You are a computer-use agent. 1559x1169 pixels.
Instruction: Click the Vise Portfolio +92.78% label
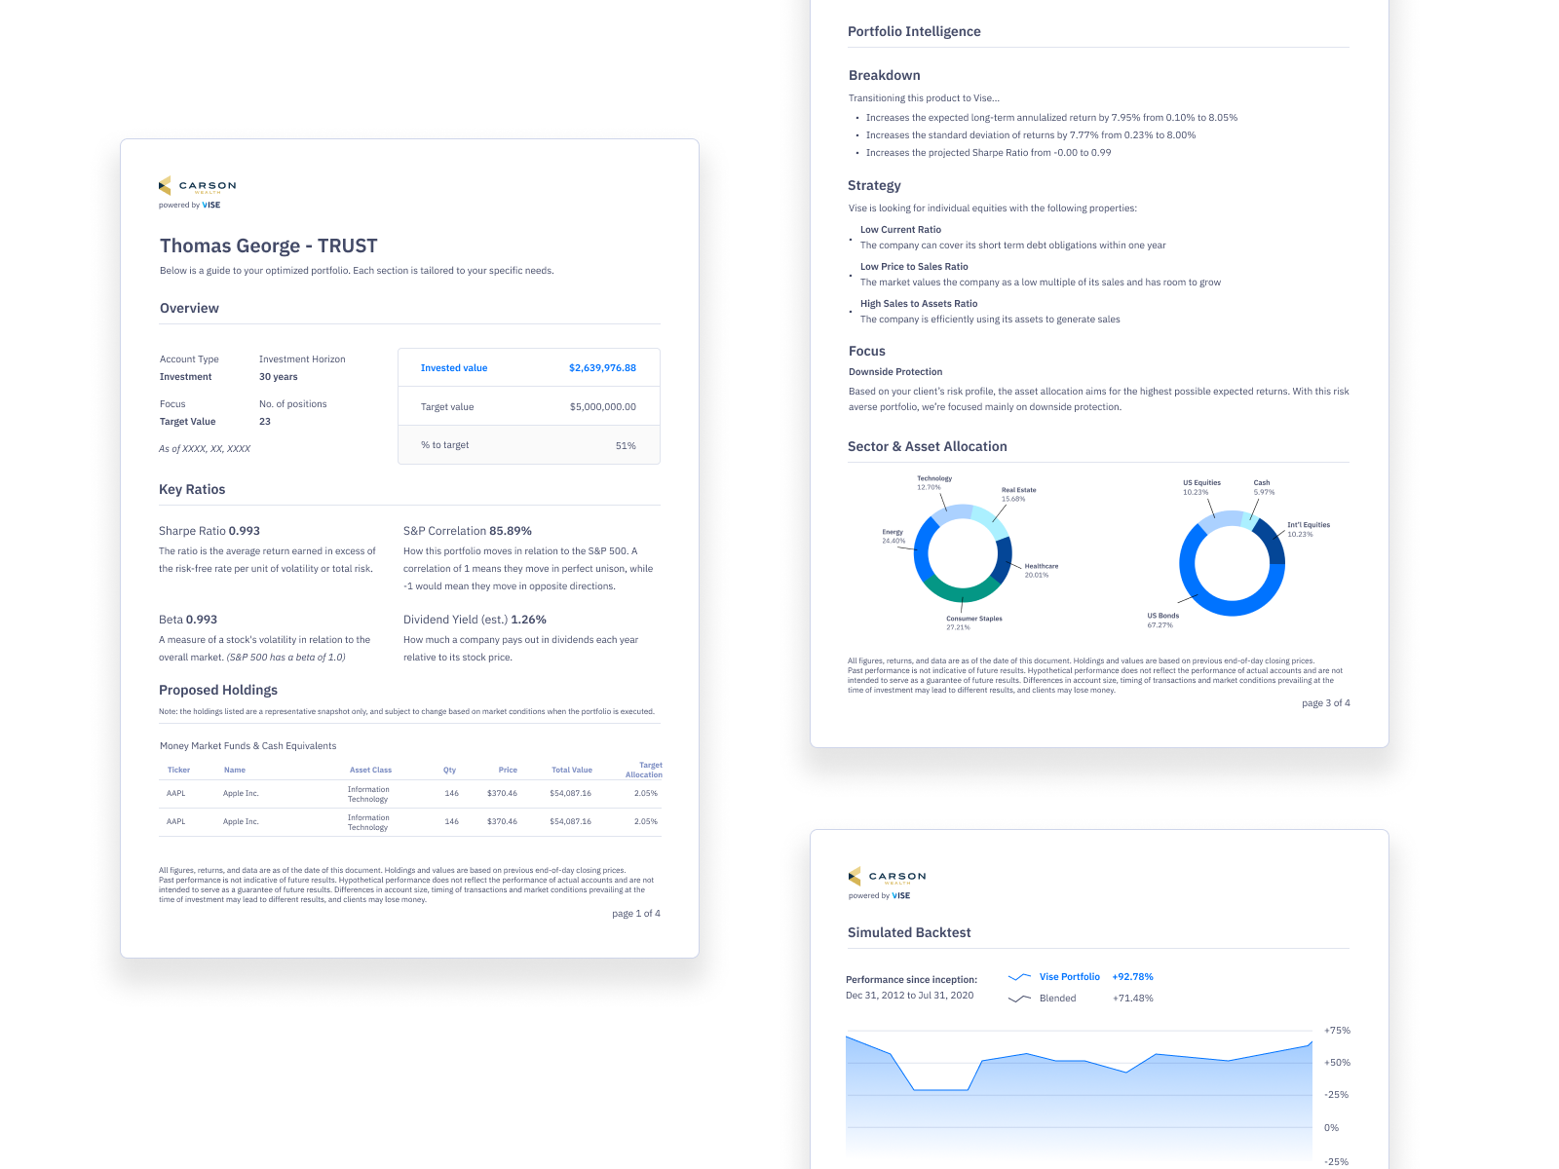pyautogui.click(x=1095, y=977)
